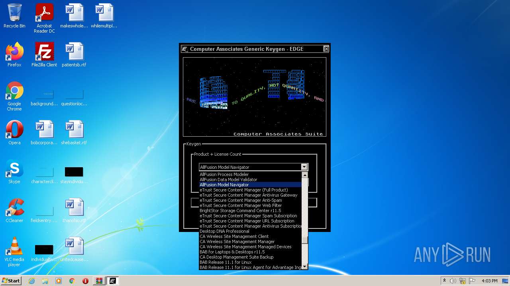Open Internet Explorer from the taskbar
The height and width of the screenshot is (286, 510).
pyautogui.click(x=31, y=281)
